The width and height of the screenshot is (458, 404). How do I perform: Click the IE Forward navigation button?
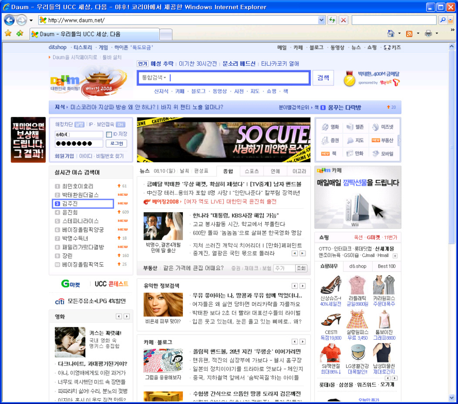21,20
